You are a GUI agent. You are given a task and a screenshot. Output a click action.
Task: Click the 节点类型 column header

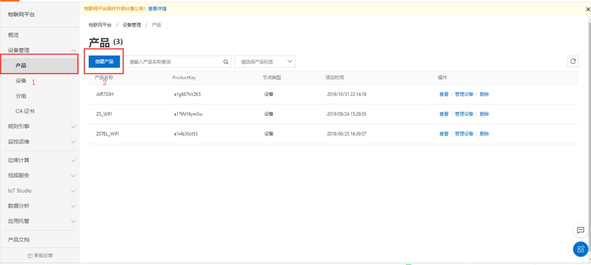[x=272, y=78]
